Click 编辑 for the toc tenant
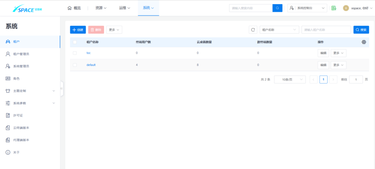The height and width of the screenshot is (169, 375). point(323,53)
